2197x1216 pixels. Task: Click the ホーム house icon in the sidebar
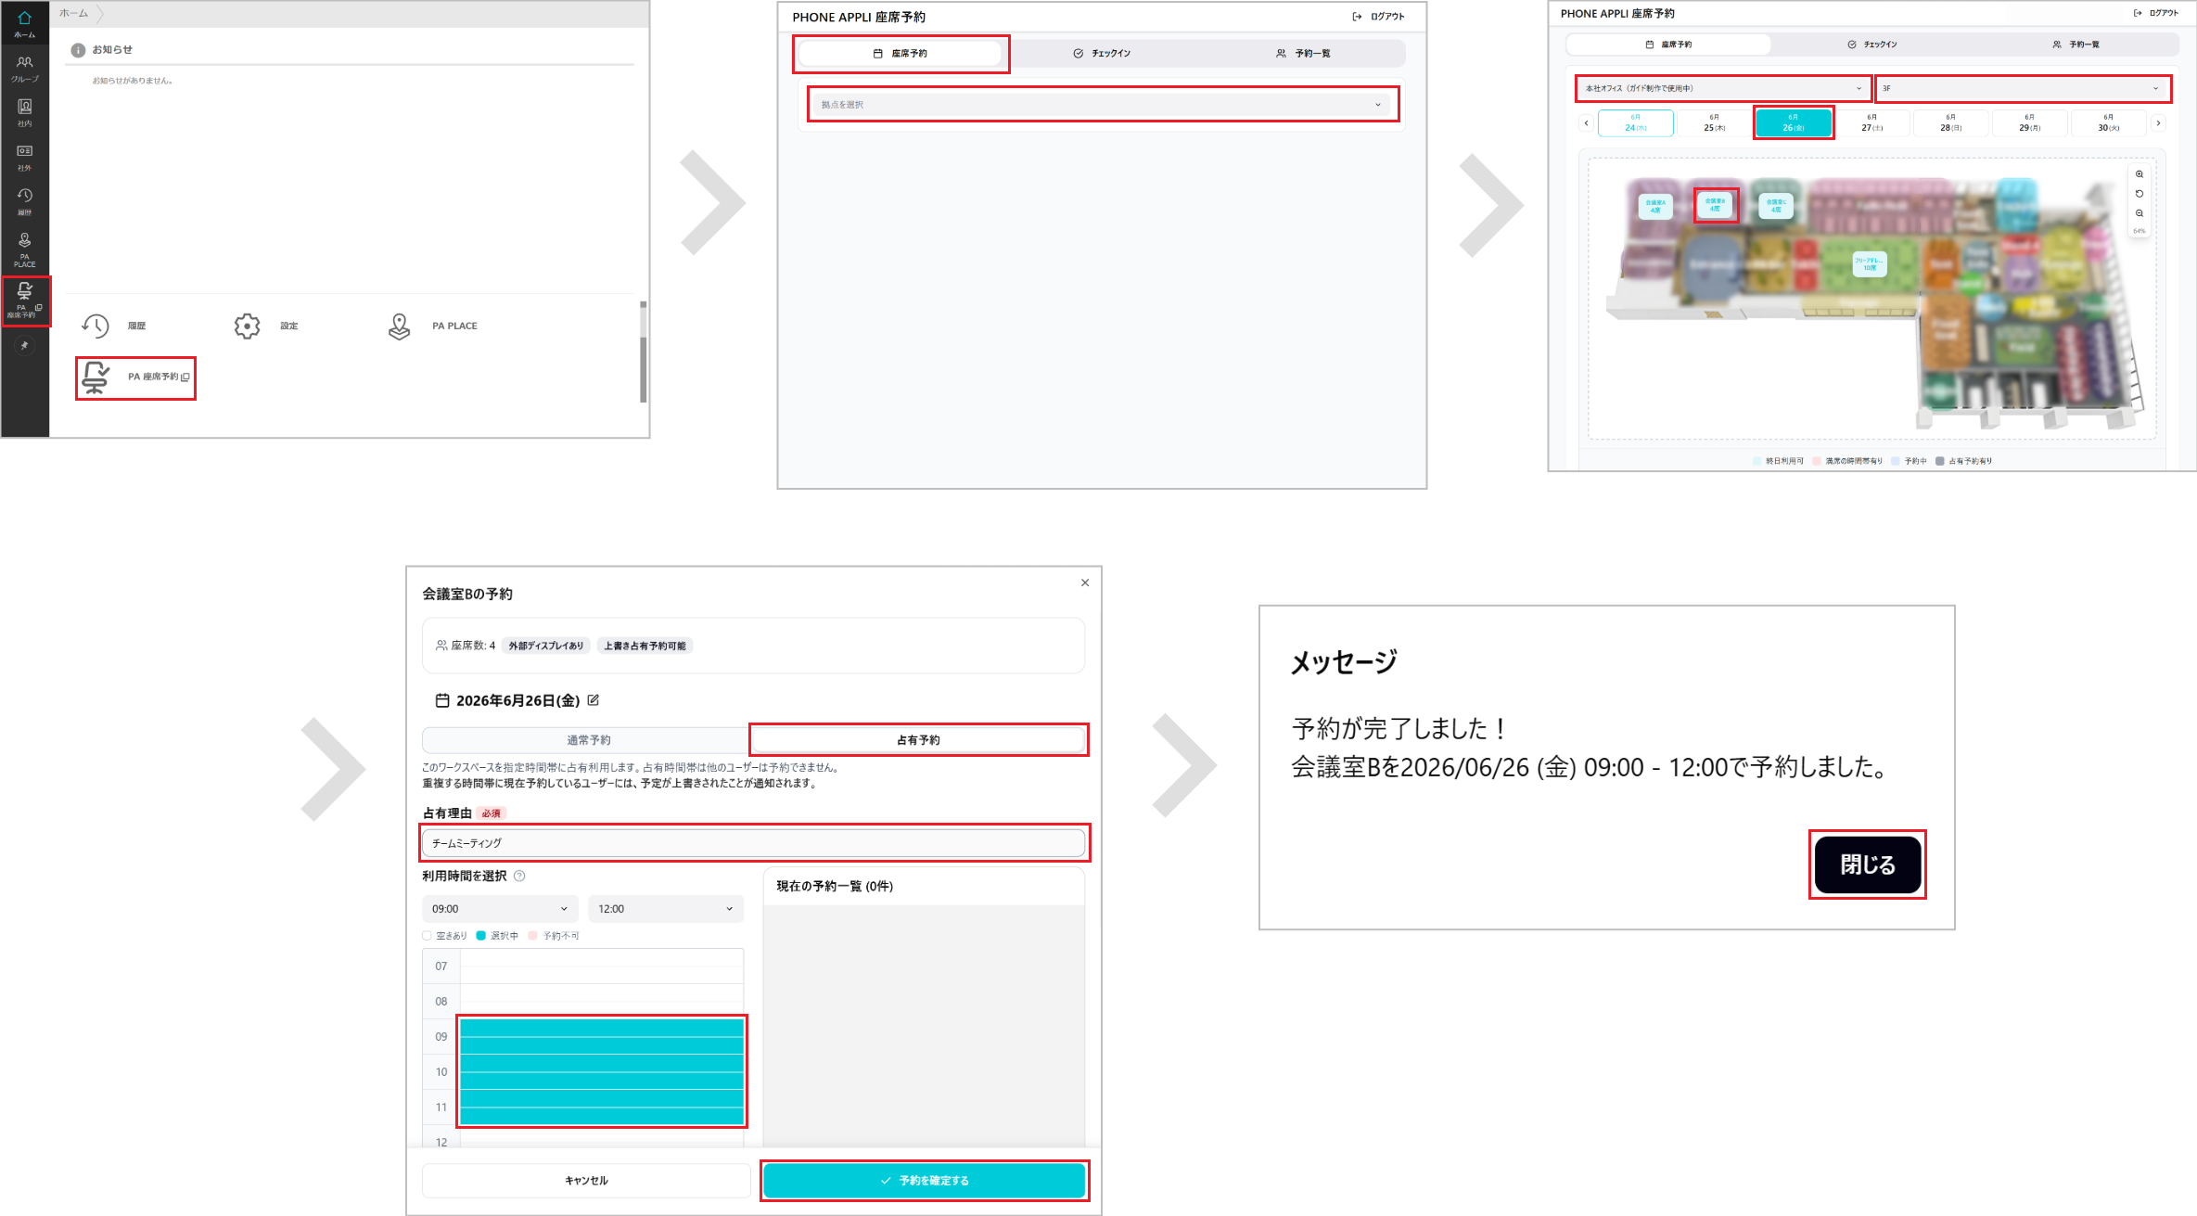tap(25, 23)
